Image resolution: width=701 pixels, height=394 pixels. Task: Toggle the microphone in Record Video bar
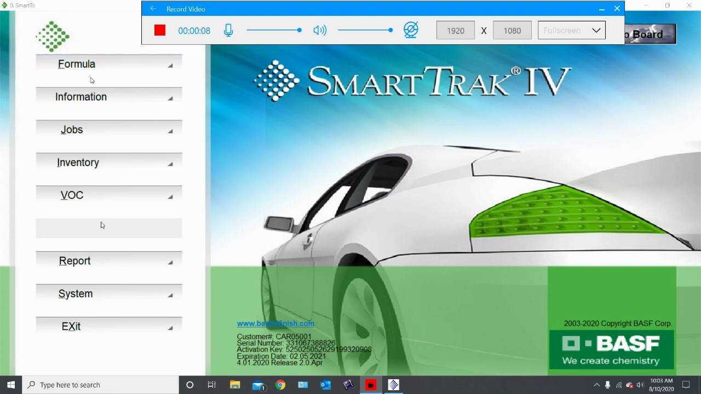(228, 31)
